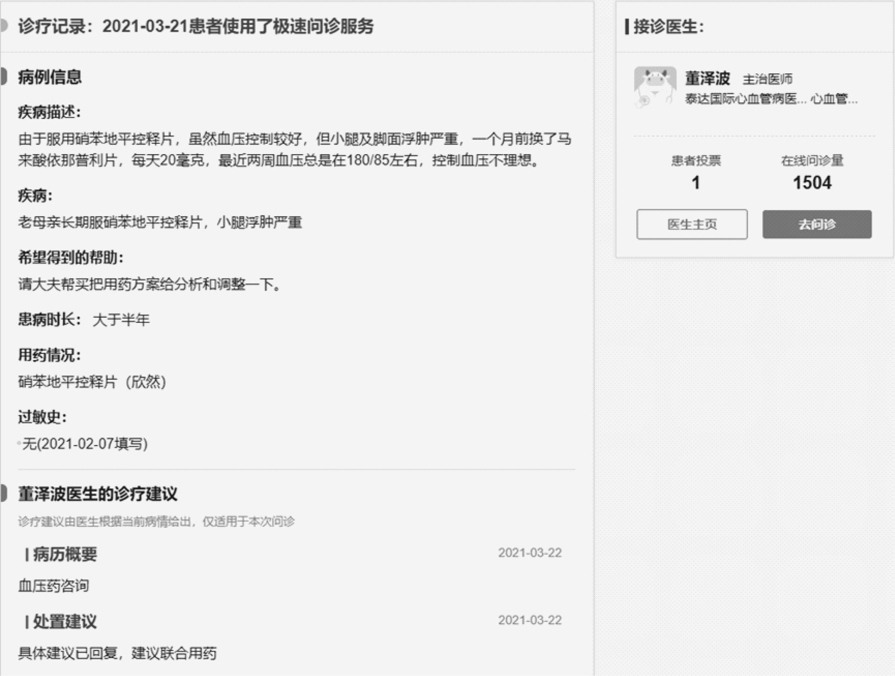Click text 请大夫帮买把用药方案给分析和调整一下
895x676 pixels.
coord(149,284)
